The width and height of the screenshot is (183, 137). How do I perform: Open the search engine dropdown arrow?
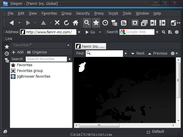[157, 32]
